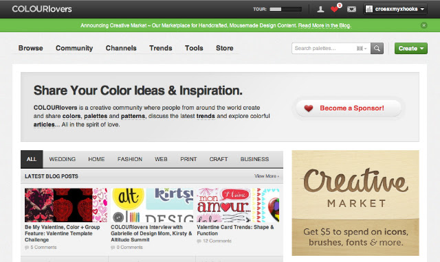
Task: Open the heart notifications icon
Action: click(x=335, y=9)
